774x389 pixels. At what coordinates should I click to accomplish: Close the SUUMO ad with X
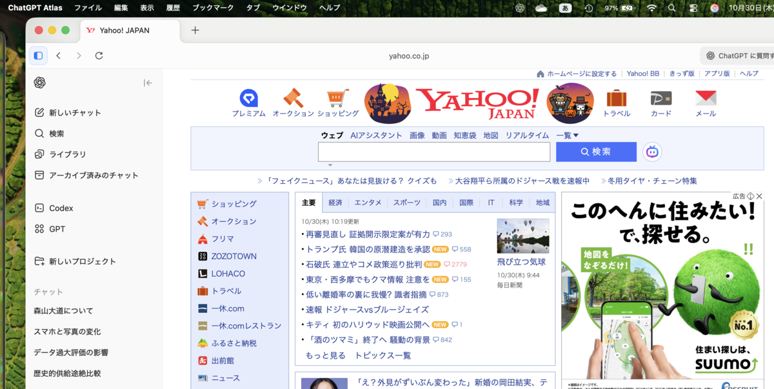coord(759,196)
